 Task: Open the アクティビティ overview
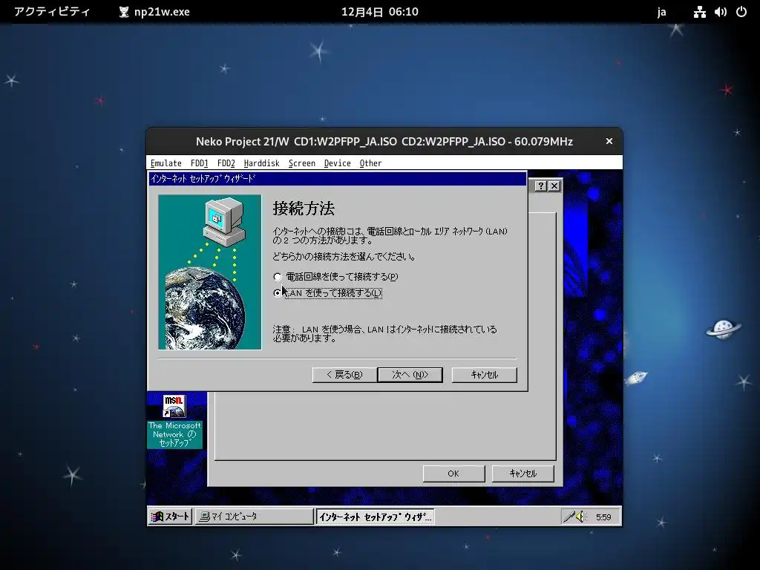click(x=52, y=12)
